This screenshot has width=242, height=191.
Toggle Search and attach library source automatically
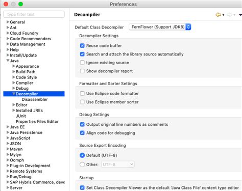pos(82,54)
